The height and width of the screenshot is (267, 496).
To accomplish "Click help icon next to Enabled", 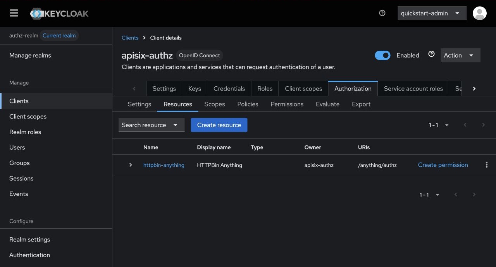I will (x=431, y=54).
